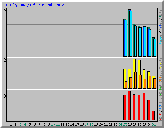This screenshot has height=128, width=164.
Task: Click the title Daily usage for March 2018
Action: tap(35, 5)
